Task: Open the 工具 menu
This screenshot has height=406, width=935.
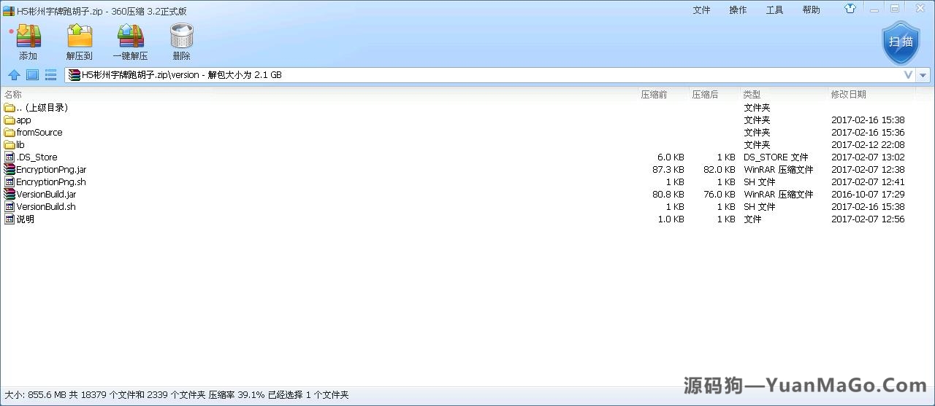Action: (774, 9)
